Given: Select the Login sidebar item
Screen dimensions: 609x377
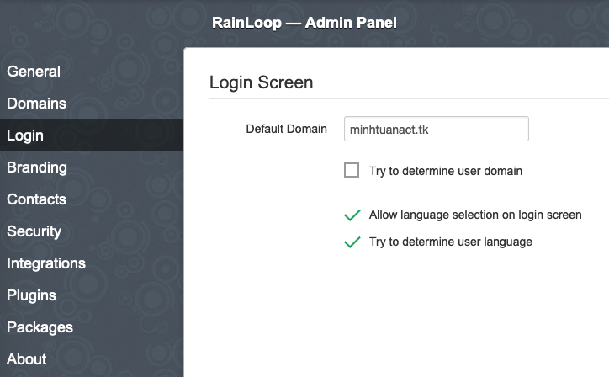Looking at the screenshot, I should [25, 135].
